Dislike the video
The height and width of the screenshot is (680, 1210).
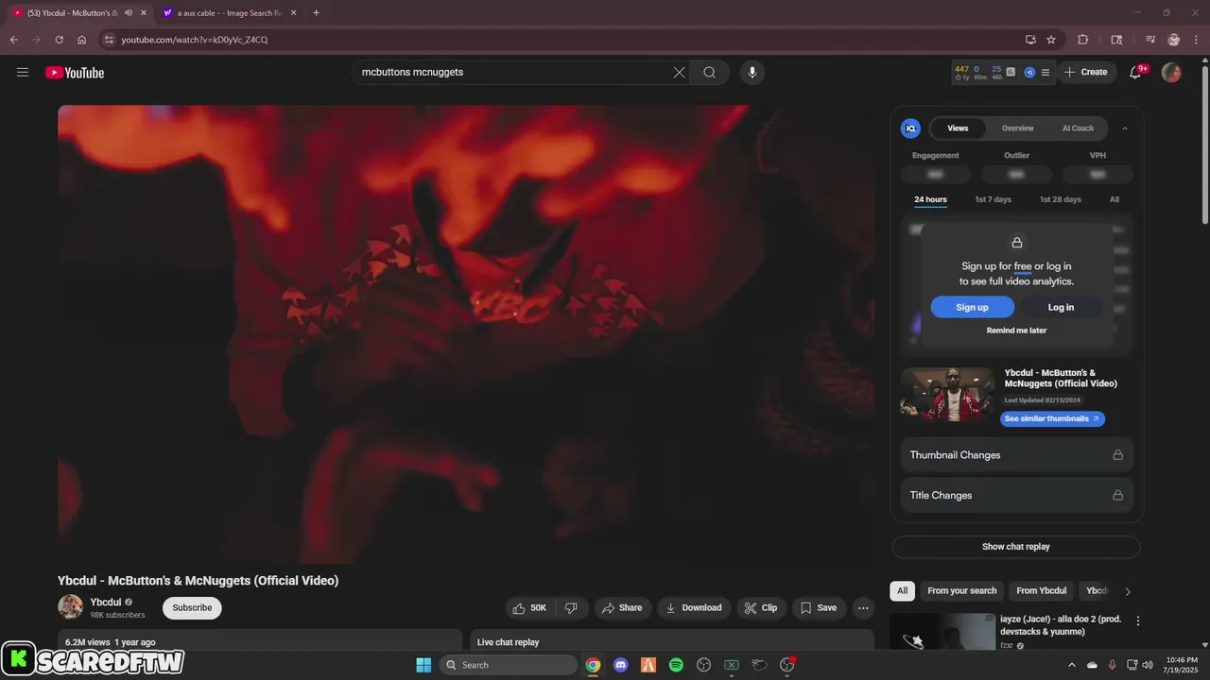[x=572, y=608]
